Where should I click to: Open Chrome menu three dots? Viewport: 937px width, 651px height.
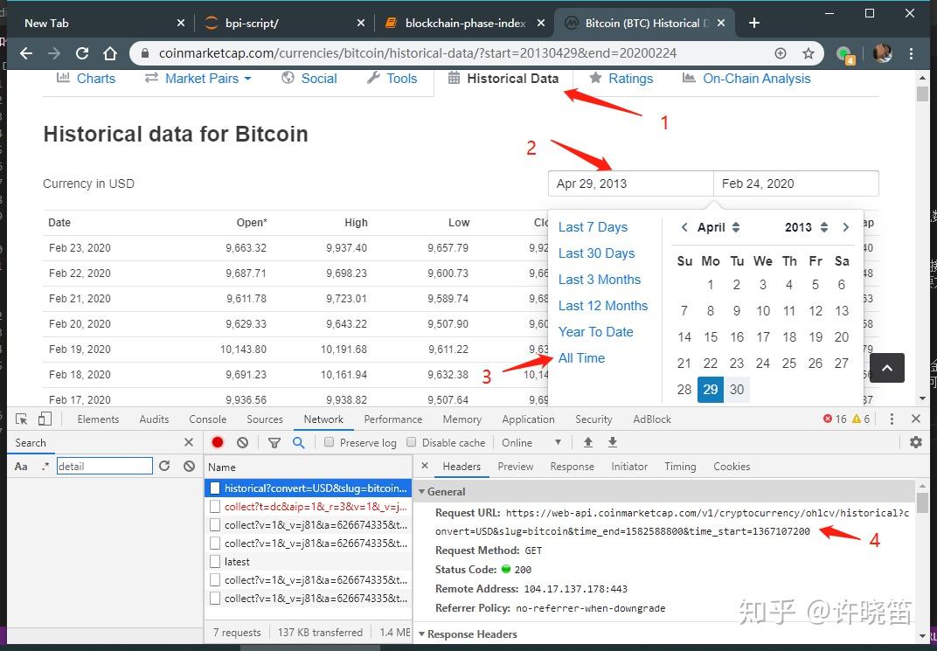[x=911, y=54]
